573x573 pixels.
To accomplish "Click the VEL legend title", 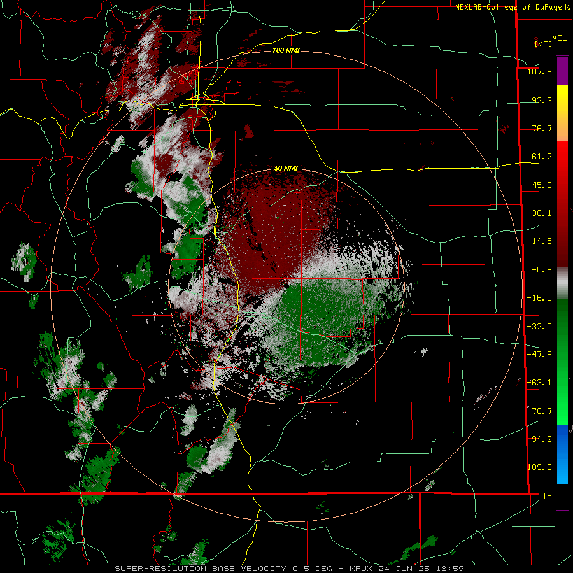I will point(560,38).
